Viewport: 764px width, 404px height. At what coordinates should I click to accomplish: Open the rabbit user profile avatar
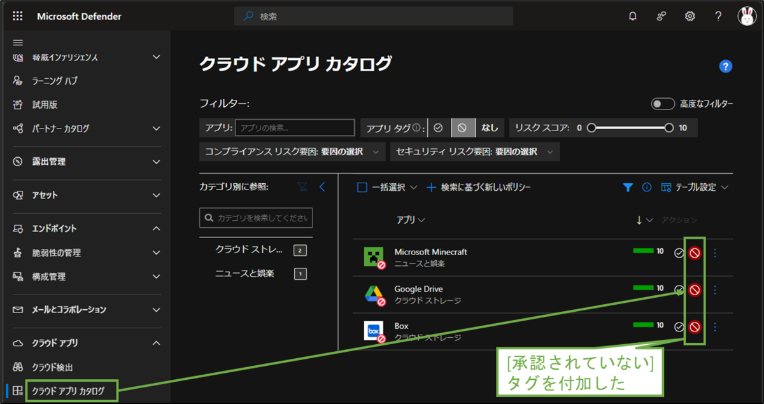(747, 17)
